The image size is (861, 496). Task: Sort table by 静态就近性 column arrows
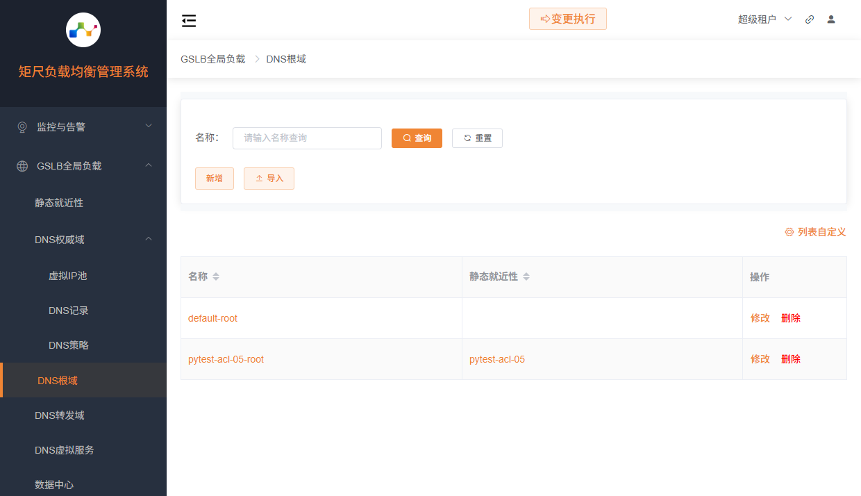526,276
